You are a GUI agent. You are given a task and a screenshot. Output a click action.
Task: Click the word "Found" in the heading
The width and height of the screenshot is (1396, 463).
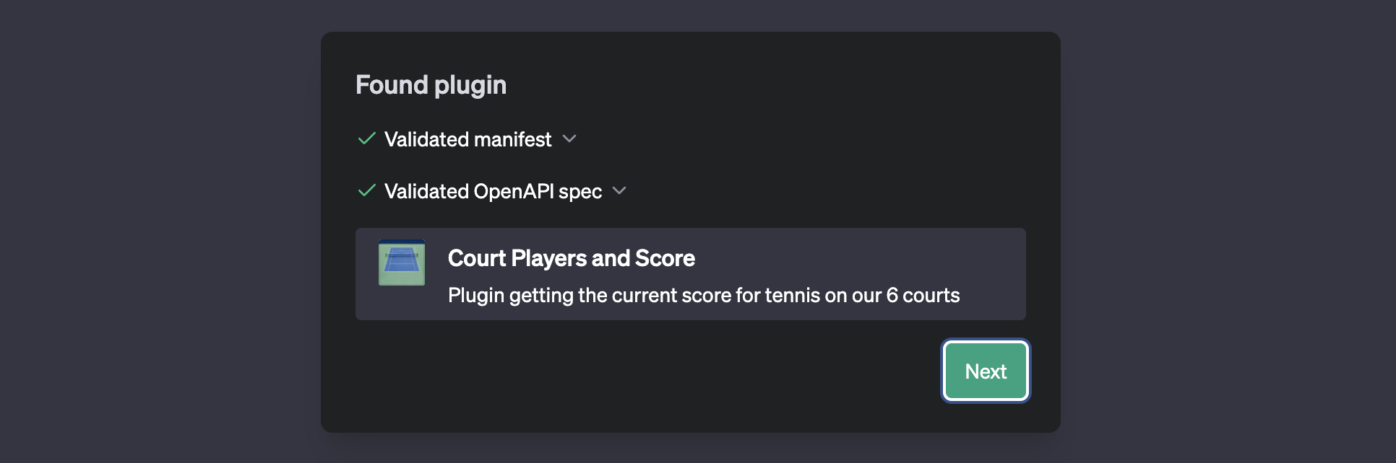[x=392, y=85]
